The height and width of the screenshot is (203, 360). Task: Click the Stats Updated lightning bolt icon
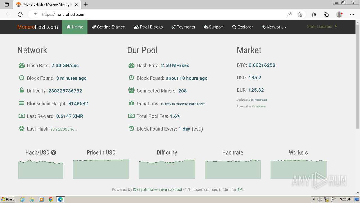(336, 27)
